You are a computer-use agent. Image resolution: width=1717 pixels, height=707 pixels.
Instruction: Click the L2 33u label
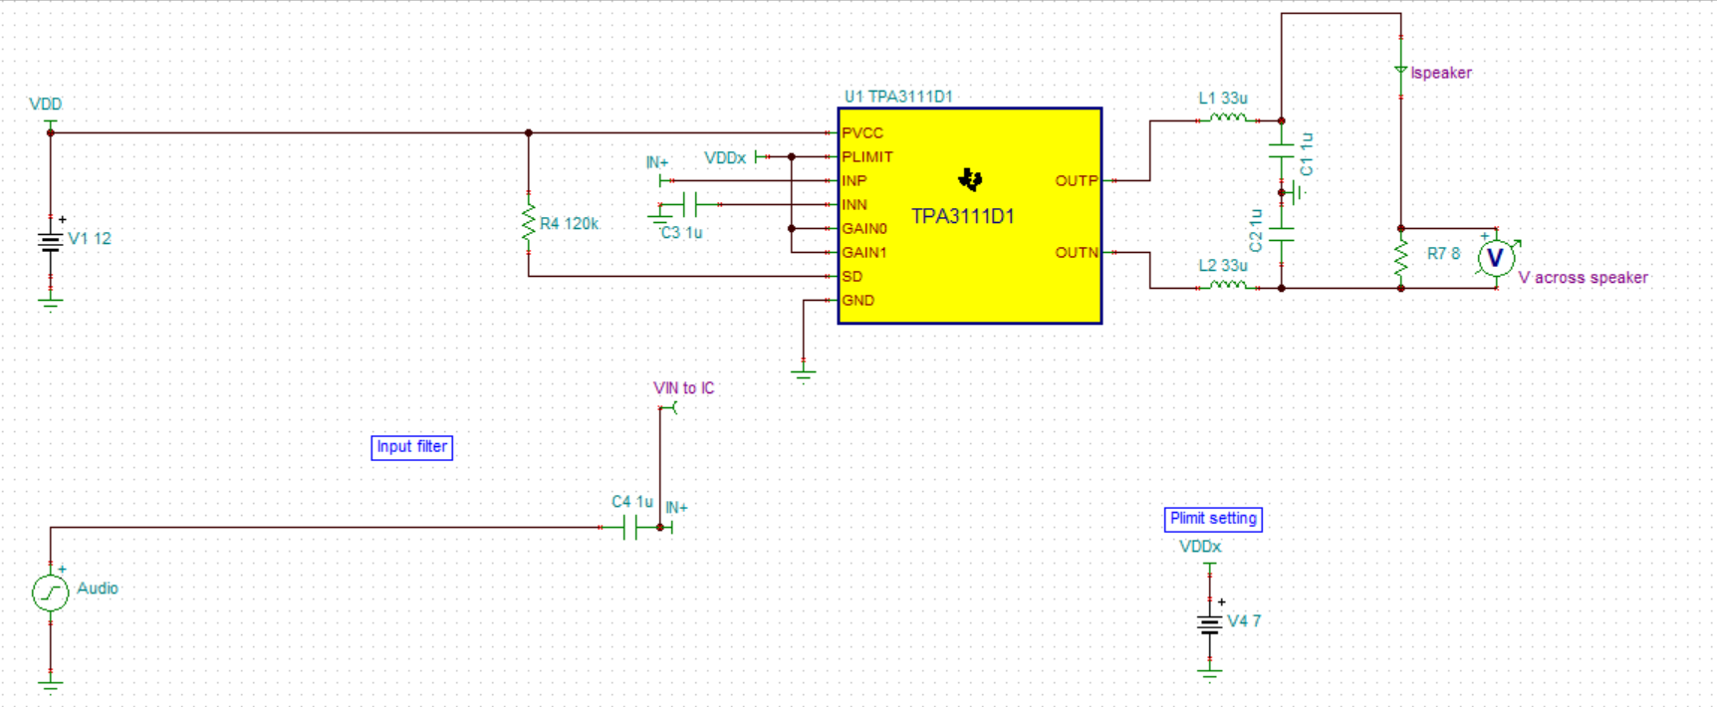(x=1223, y=266)
